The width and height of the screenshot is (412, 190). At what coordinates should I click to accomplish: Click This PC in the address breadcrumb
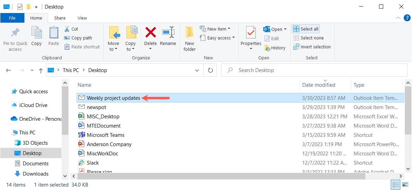coord(71,70)
